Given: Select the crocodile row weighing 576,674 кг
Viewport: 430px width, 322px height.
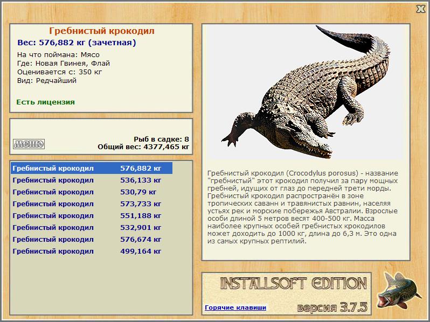Looking at the screenshot, I should click(92, 239).
